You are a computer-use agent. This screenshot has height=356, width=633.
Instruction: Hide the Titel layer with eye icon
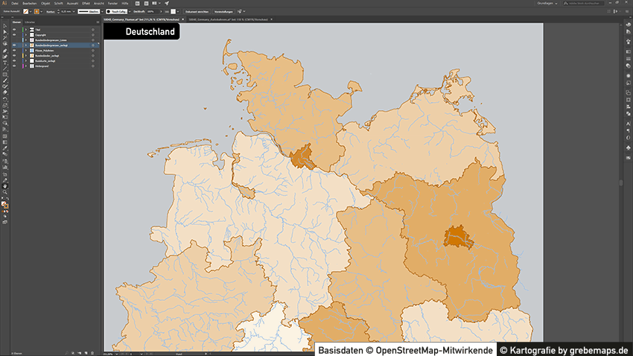pyautogui.click(x=14, y=29)
